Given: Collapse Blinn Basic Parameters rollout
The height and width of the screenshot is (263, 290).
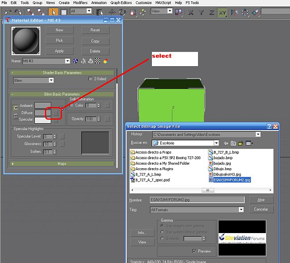Looking at the screenshot, I should coord(62,94).
